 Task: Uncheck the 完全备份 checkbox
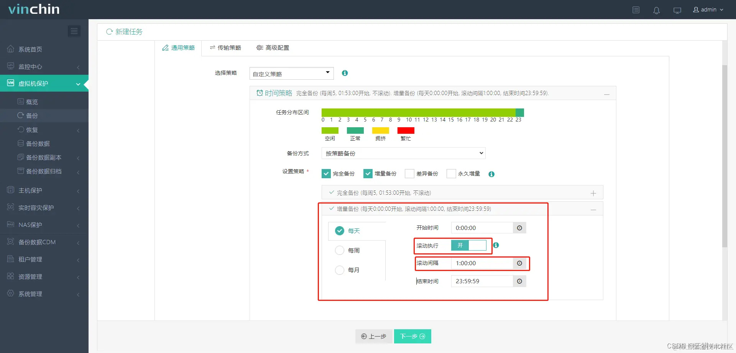click(326, 174)
